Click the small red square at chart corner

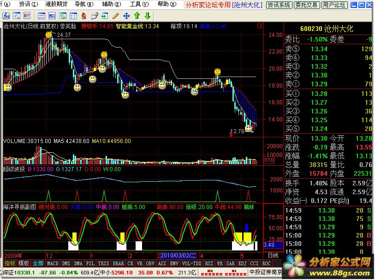260,26
